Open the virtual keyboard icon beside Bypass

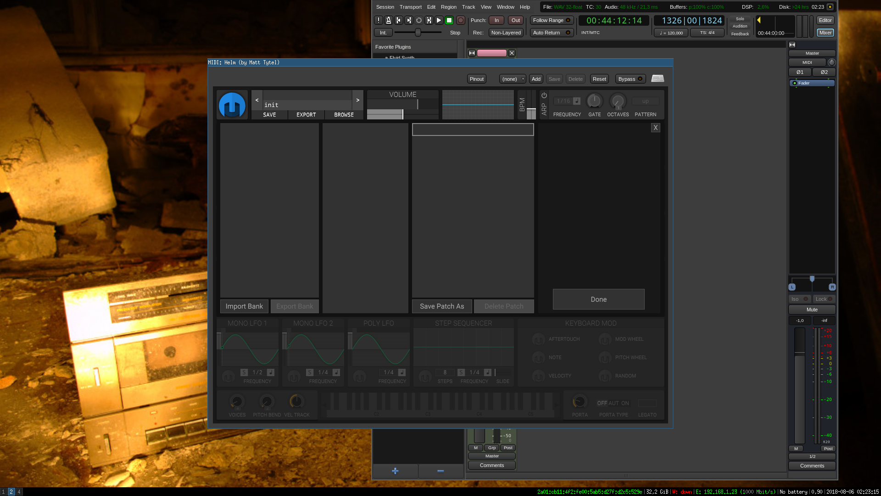coord(658,79)
